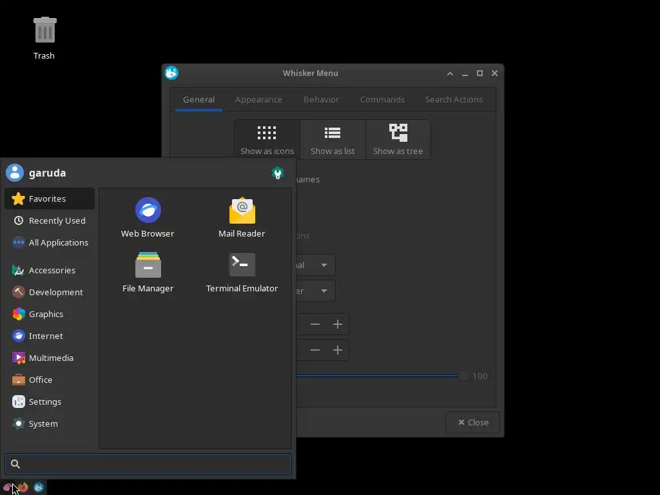Click the Whisker Menu taskbar item
The width and height of the screenshot is (660, 495).
click(39, 487)
